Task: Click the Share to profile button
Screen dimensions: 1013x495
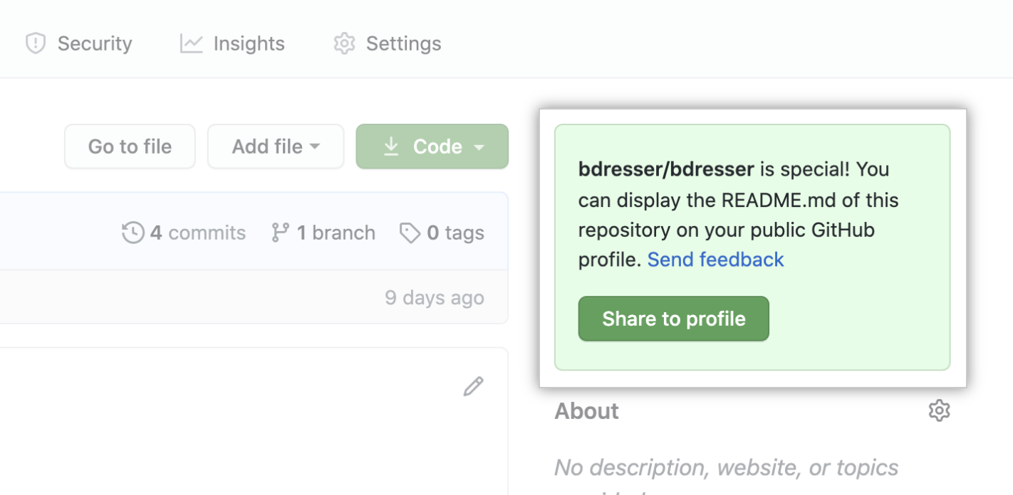Action: [x=673, y=319]
